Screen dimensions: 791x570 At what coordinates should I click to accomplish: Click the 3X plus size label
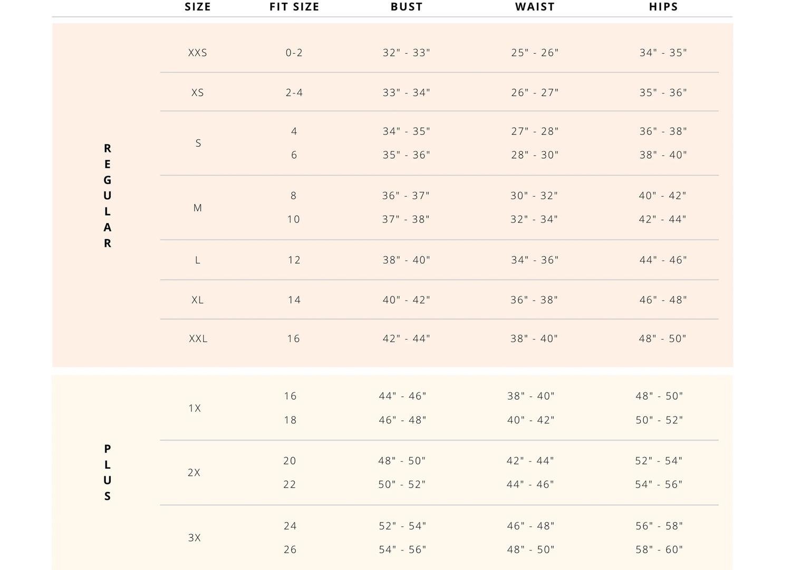pos(195,538)
